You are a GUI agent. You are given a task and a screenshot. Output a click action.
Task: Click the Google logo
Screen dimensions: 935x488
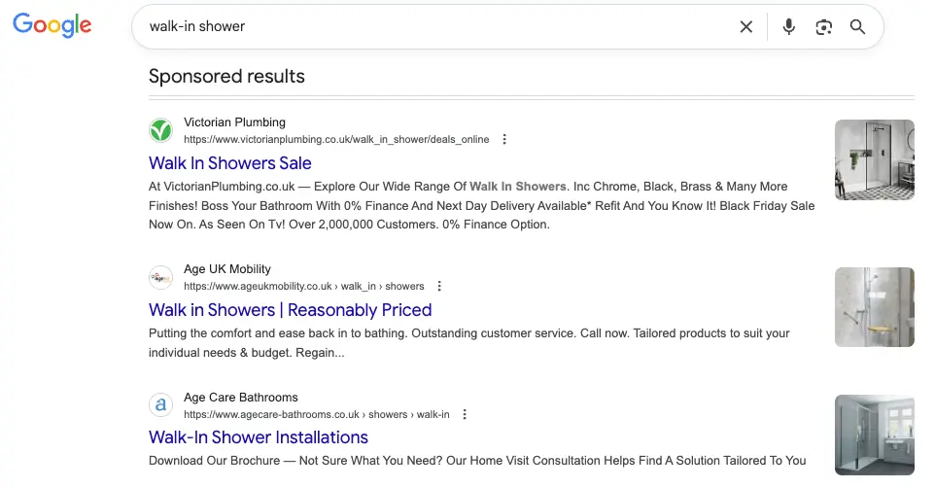point(52,25)
